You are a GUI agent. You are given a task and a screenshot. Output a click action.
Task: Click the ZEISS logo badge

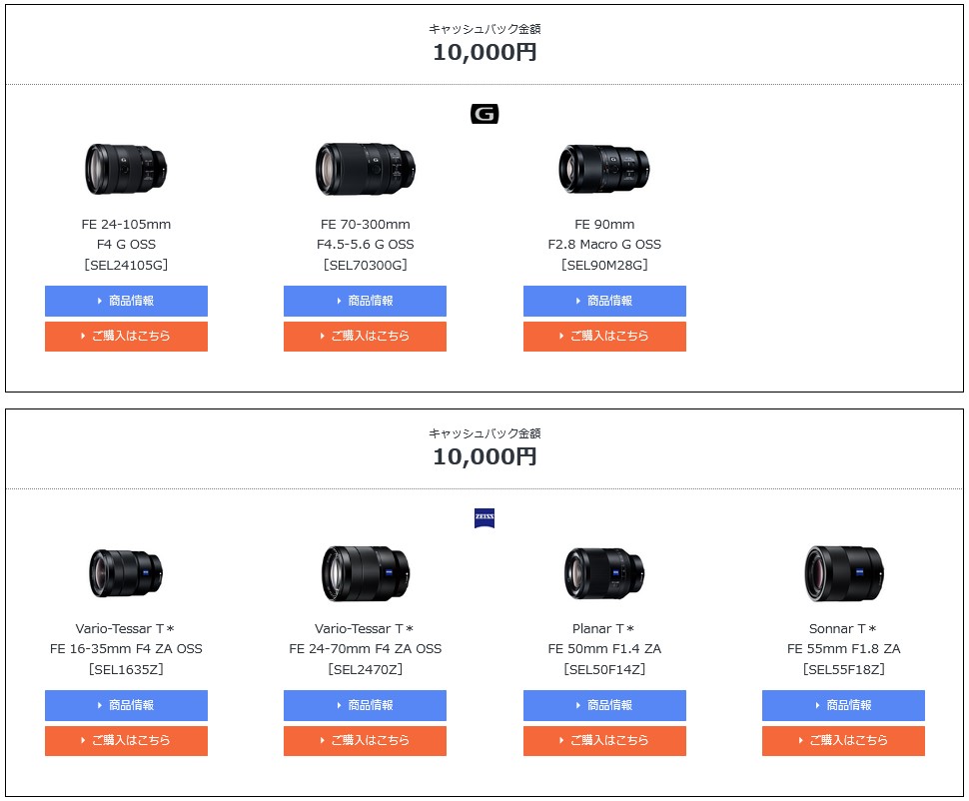[484, 518]
